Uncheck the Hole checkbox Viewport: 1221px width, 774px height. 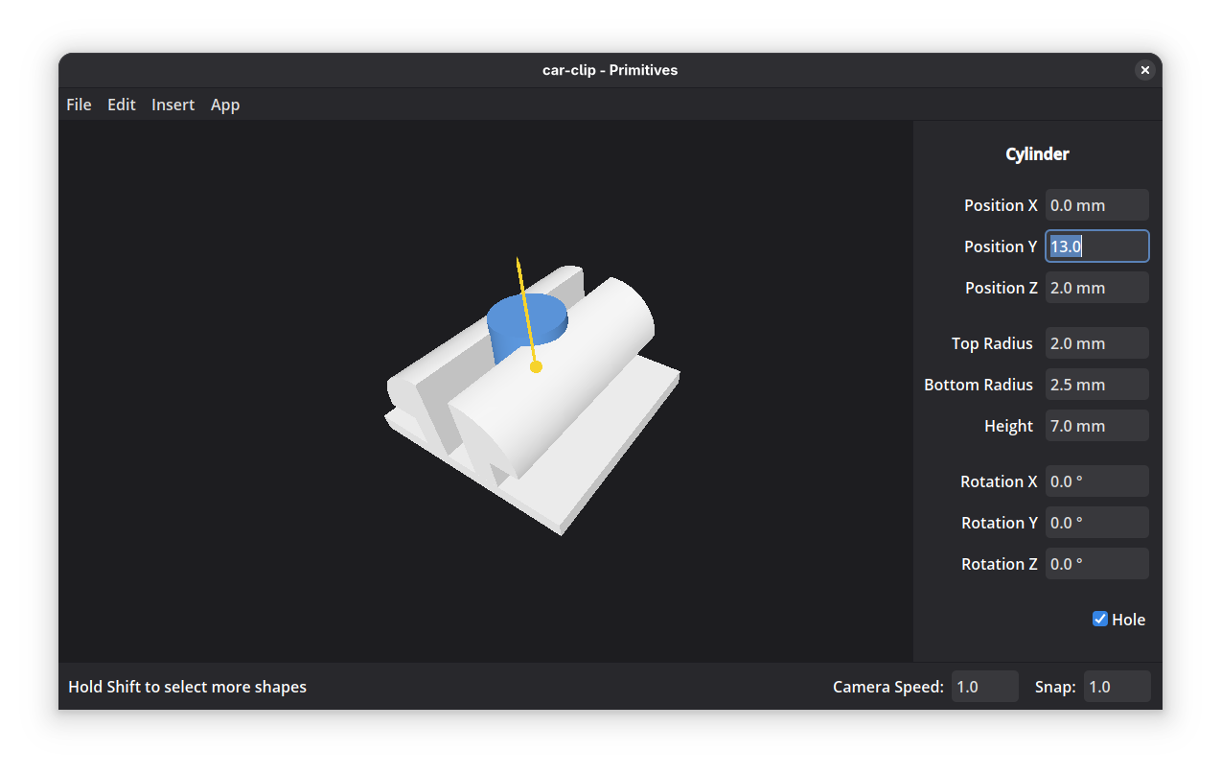pos(1100,619)
